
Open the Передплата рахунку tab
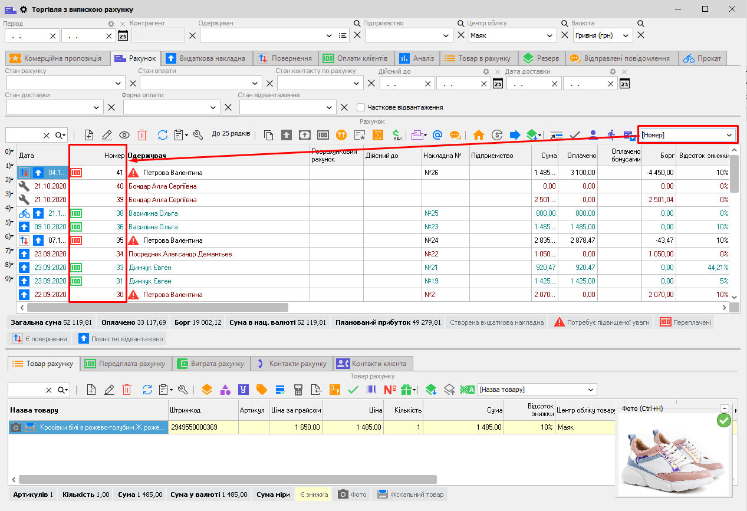point(126,364)
